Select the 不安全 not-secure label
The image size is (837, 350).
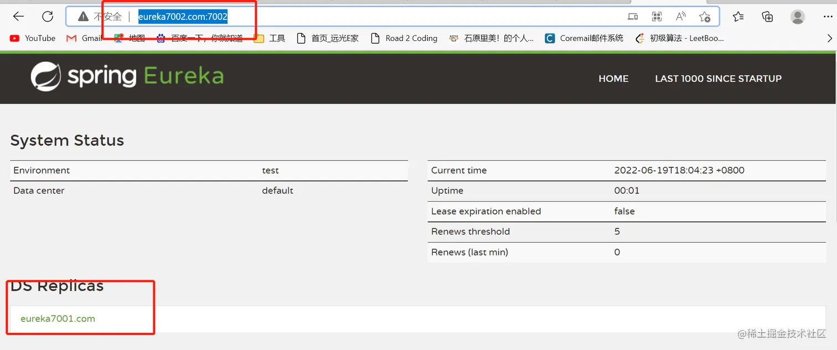[107, 17]
